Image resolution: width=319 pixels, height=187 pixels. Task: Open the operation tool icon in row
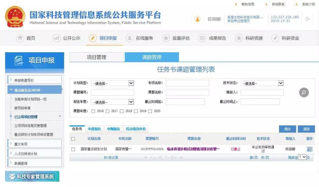309,149
